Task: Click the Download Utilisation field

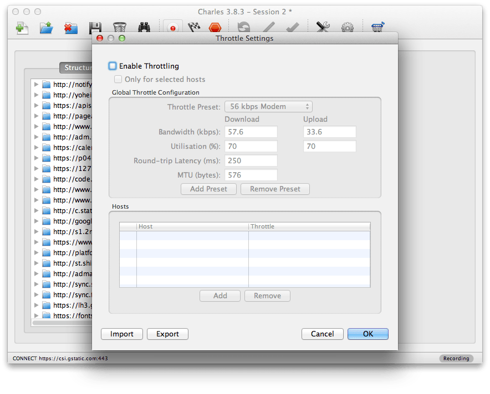Action: point(251,146)
